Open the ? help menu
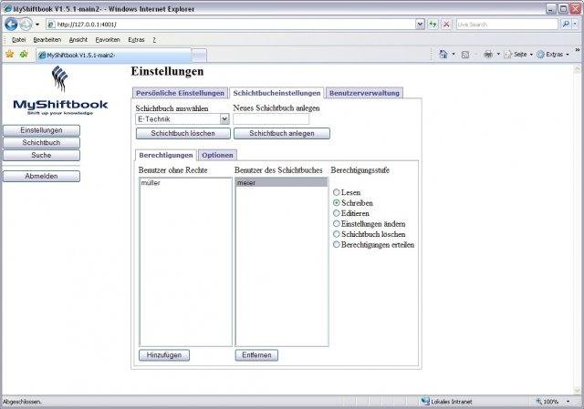 [154, 40]
